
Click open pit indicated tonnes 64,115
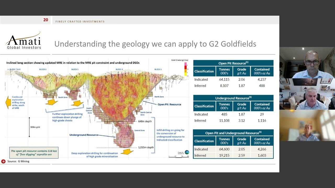point(224,79)
